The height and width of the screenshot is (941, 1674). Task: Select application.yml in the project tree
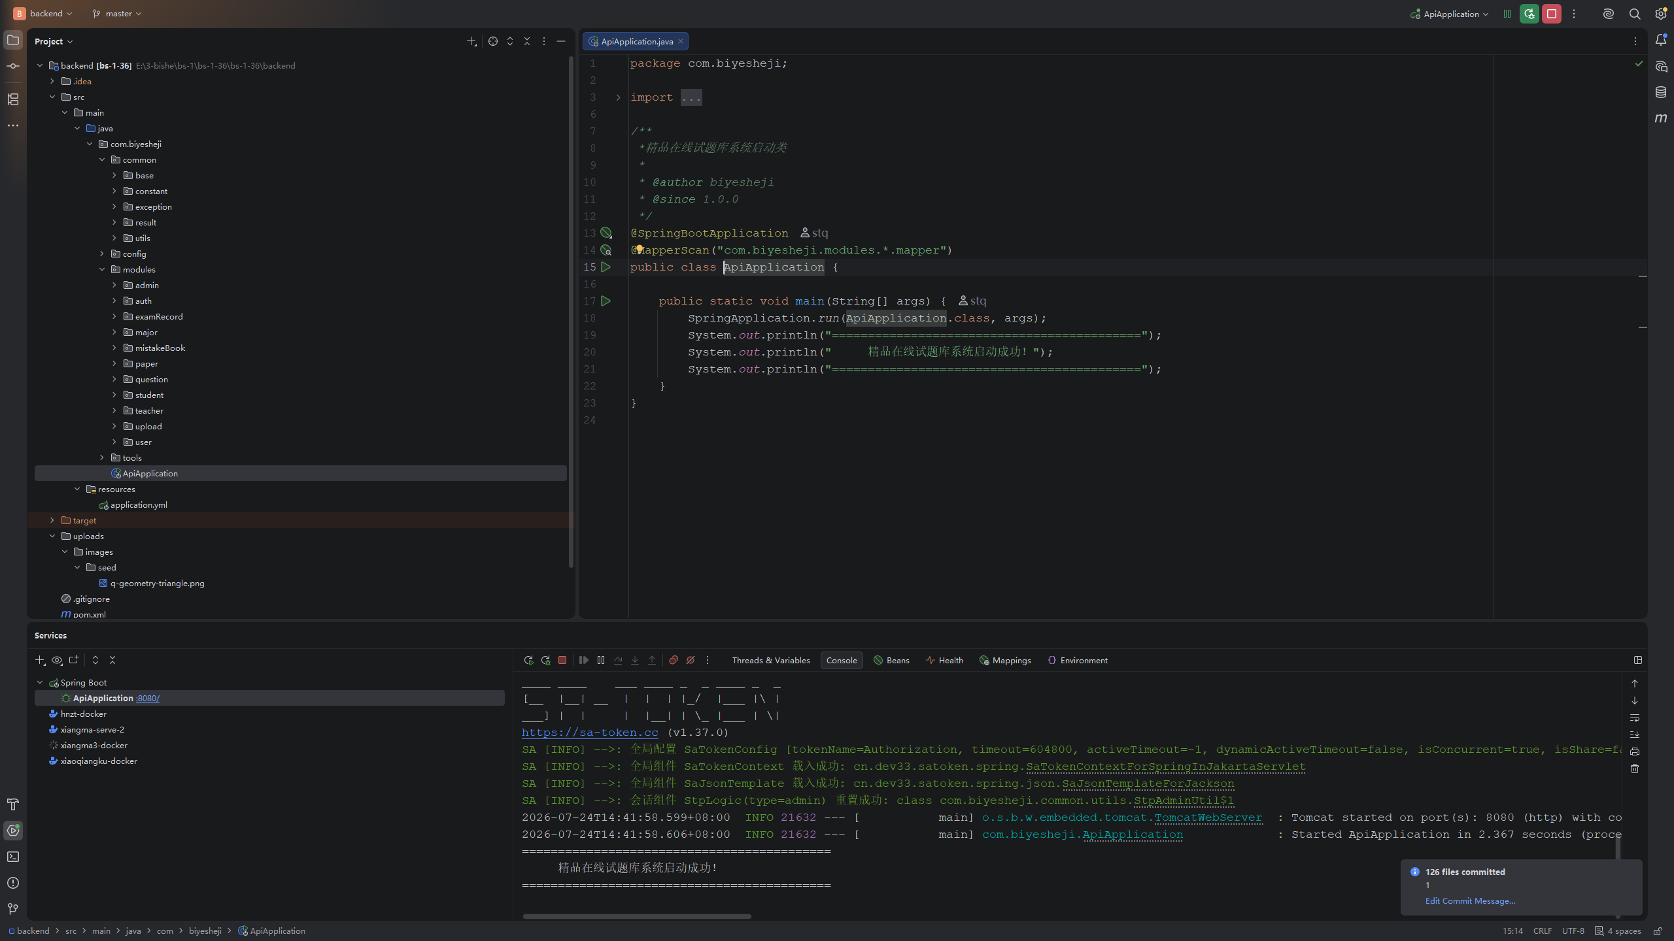click(139, 505)
